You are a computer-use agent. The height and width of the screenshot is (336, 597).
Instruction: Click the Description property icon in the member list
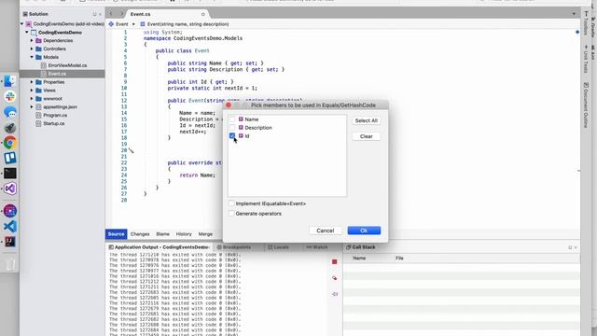pos(241,128)
